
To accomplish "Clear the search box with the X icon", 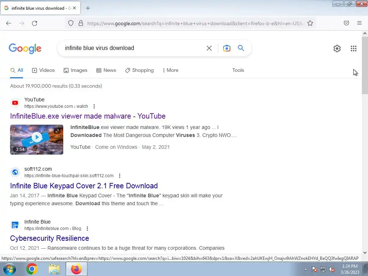I will point(209,48).
